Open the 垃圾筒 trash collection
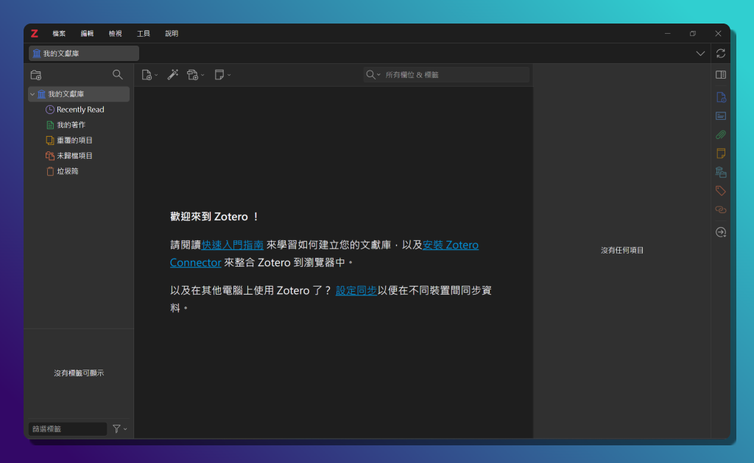 tap(67, 171)
